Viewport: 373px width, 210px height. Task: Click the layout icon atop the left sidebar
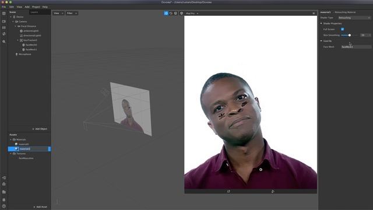4,13
